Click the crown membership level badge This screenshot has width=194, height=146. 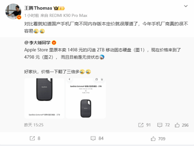[59, 8]
